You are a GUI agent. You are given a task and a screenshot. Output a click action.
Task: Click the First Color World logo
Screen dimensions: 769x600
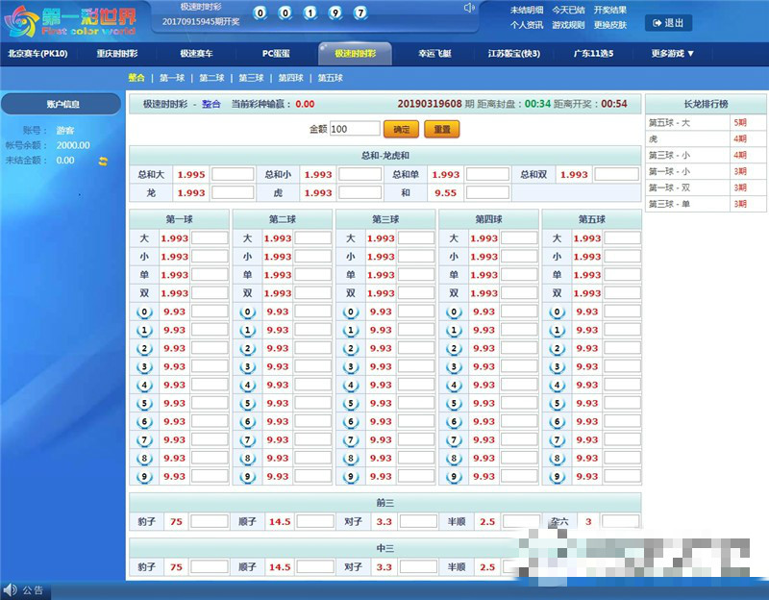click(x=70, y=21)
